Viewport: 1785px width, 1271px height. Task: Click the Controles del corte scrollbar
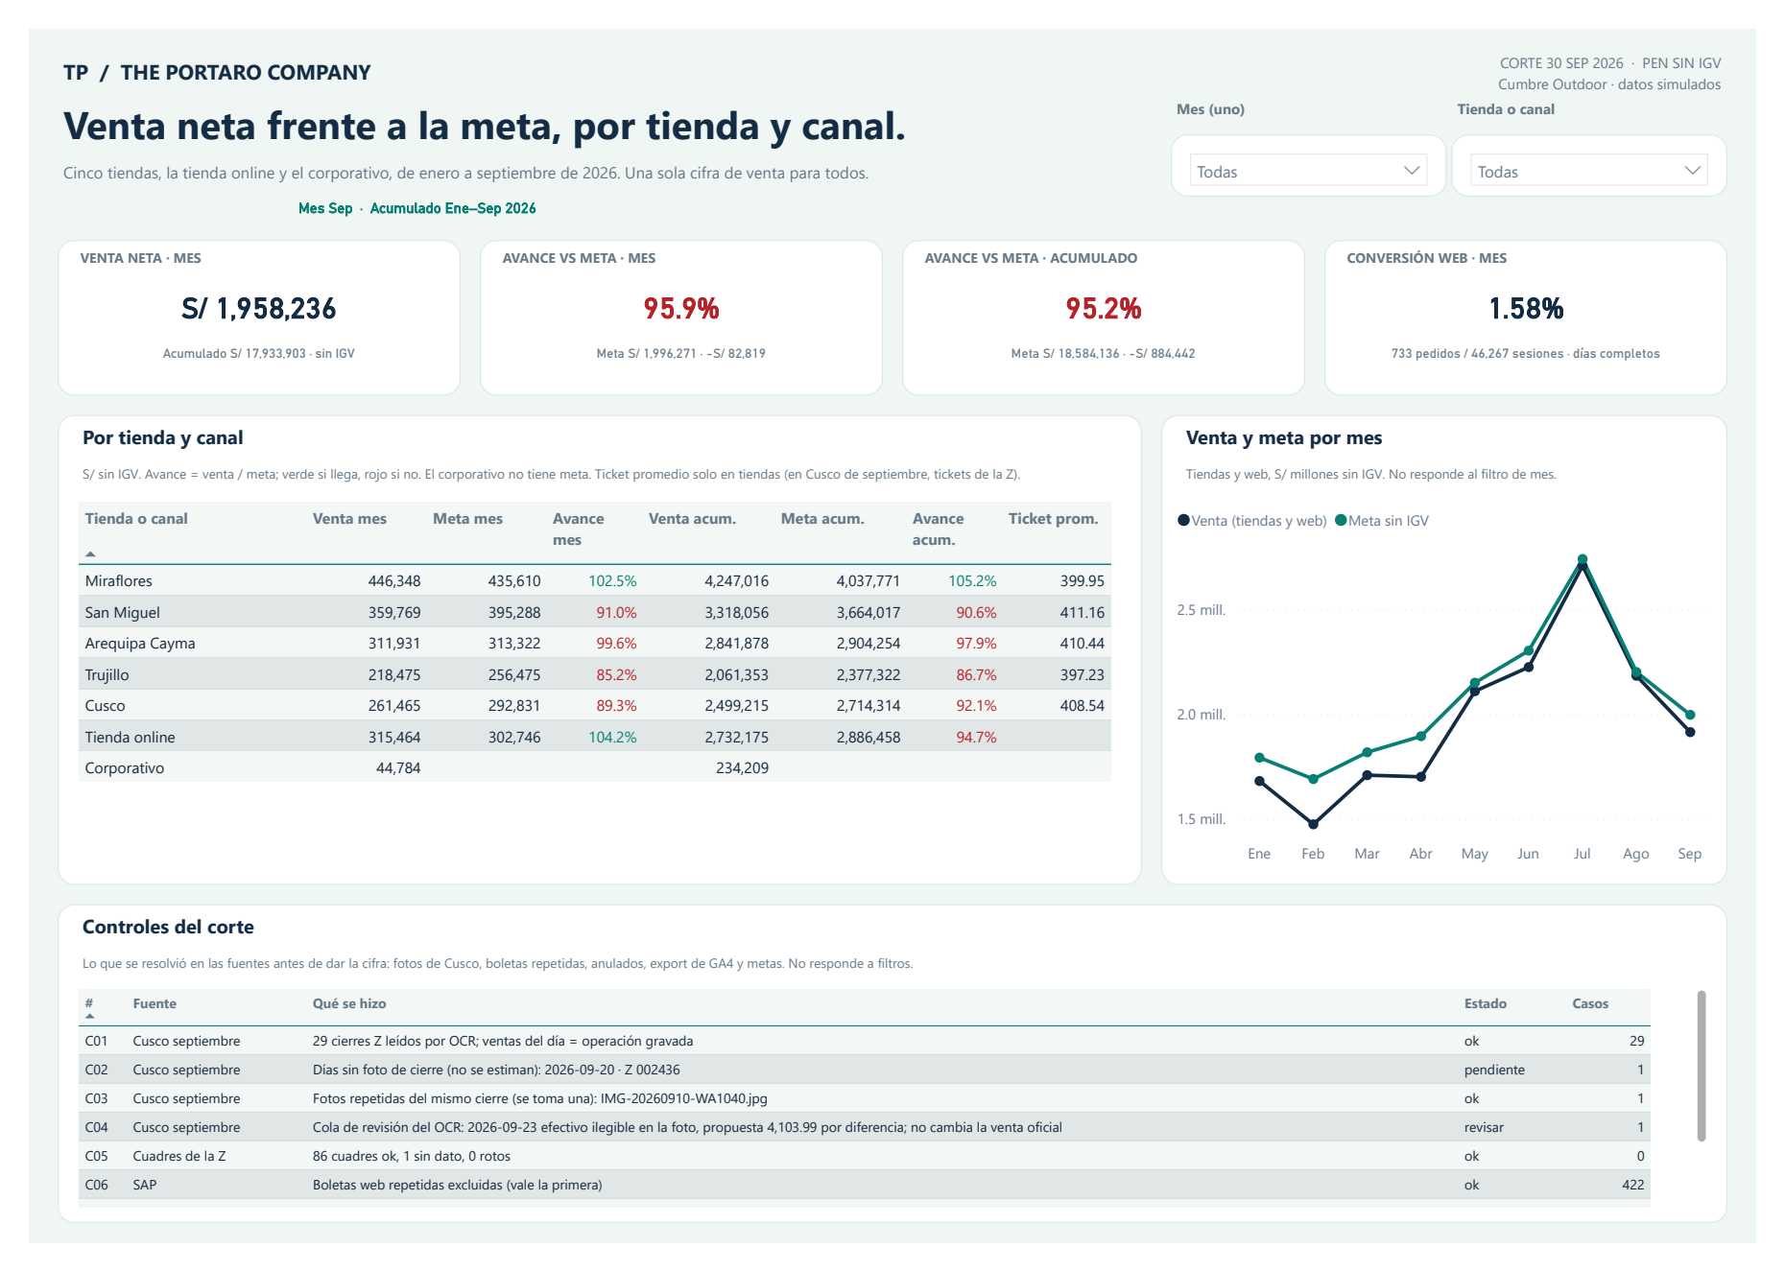coord(1702,1066)
